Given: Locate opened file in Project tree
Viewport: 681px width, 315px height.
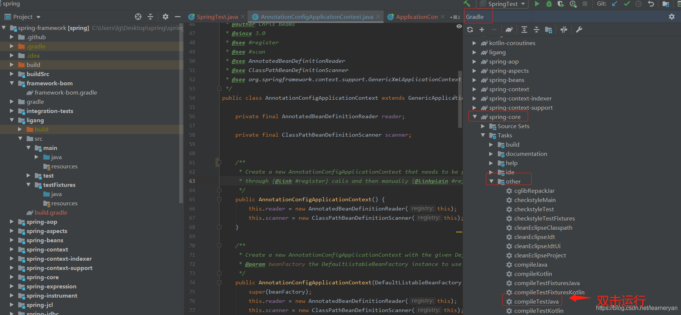Looking at the screenshot, I should [138, 17].
